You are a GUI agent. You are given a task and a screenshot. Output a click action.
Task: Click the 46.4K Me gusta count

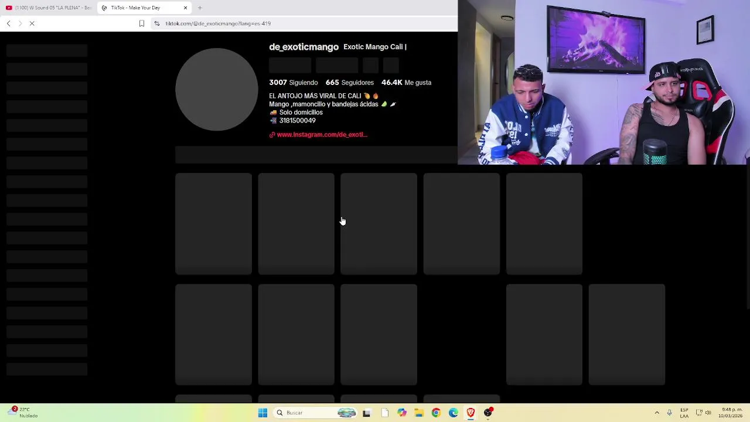(406, 83)
